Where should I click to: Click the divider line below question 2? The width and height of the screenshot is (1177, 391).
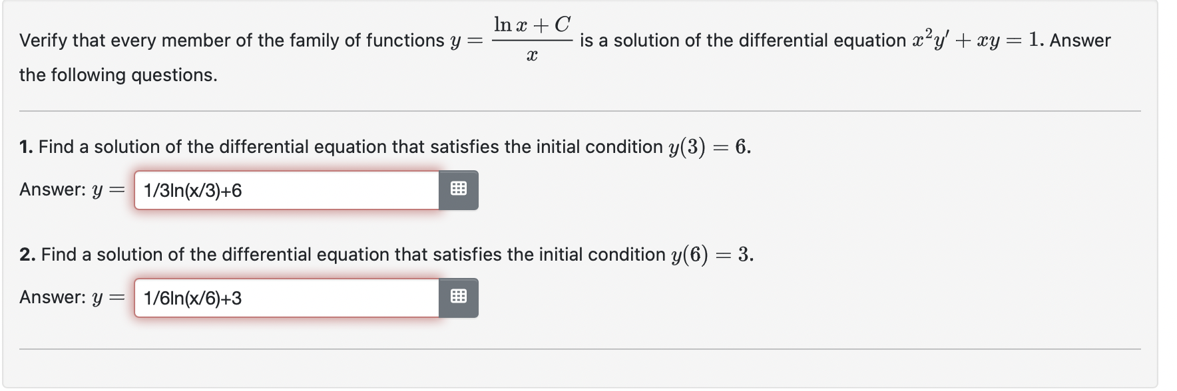point(580,349)
